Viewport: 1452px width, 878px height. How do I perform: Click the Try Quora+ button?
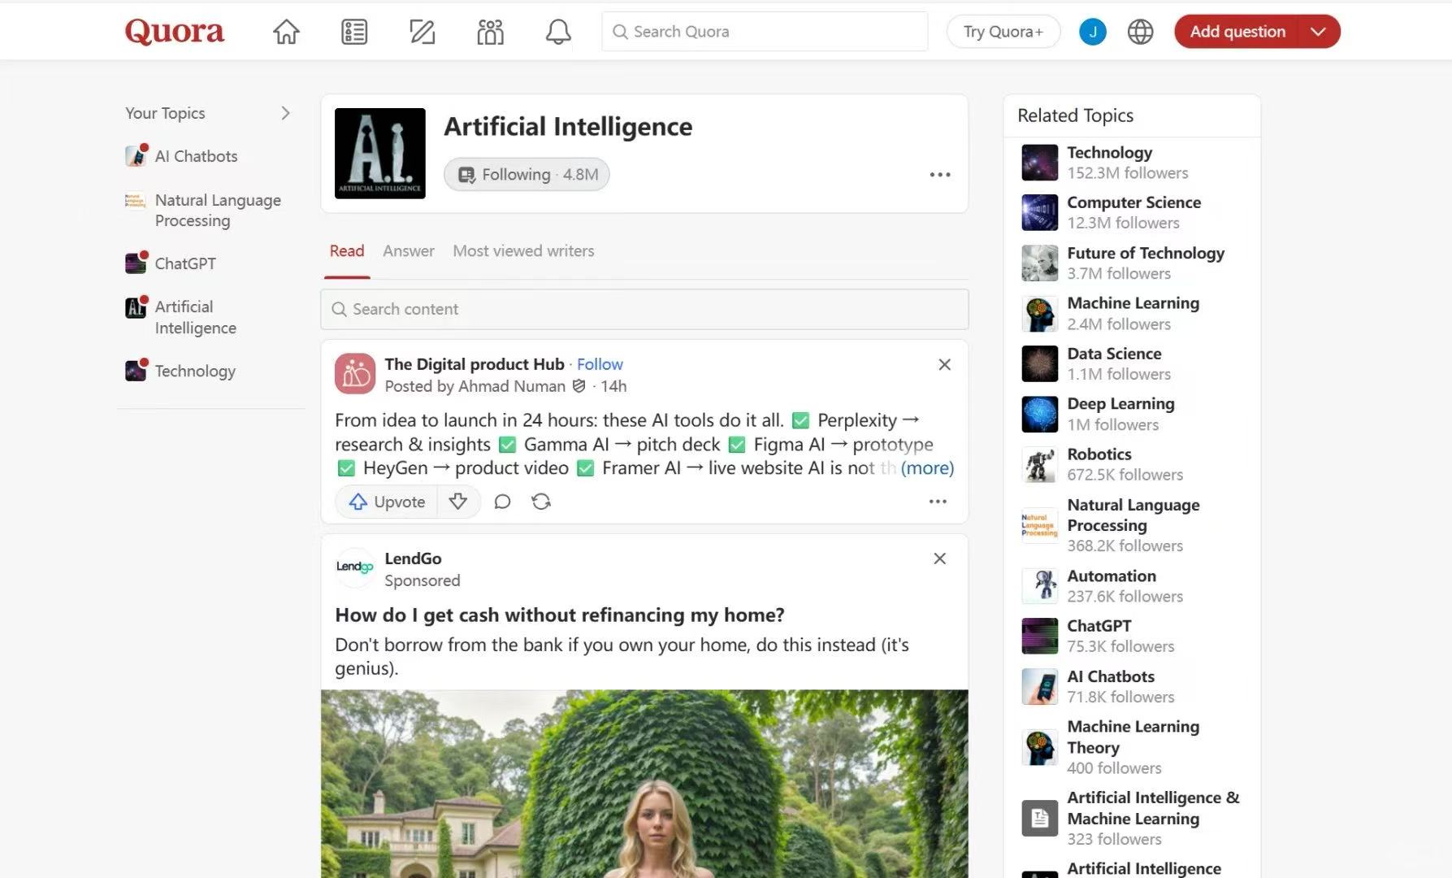point(1003,32)
